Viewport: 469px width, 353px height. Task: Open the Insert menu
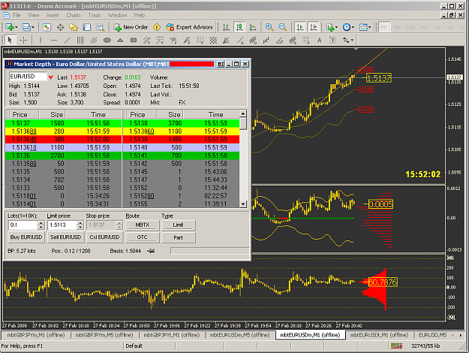(53, 15)
